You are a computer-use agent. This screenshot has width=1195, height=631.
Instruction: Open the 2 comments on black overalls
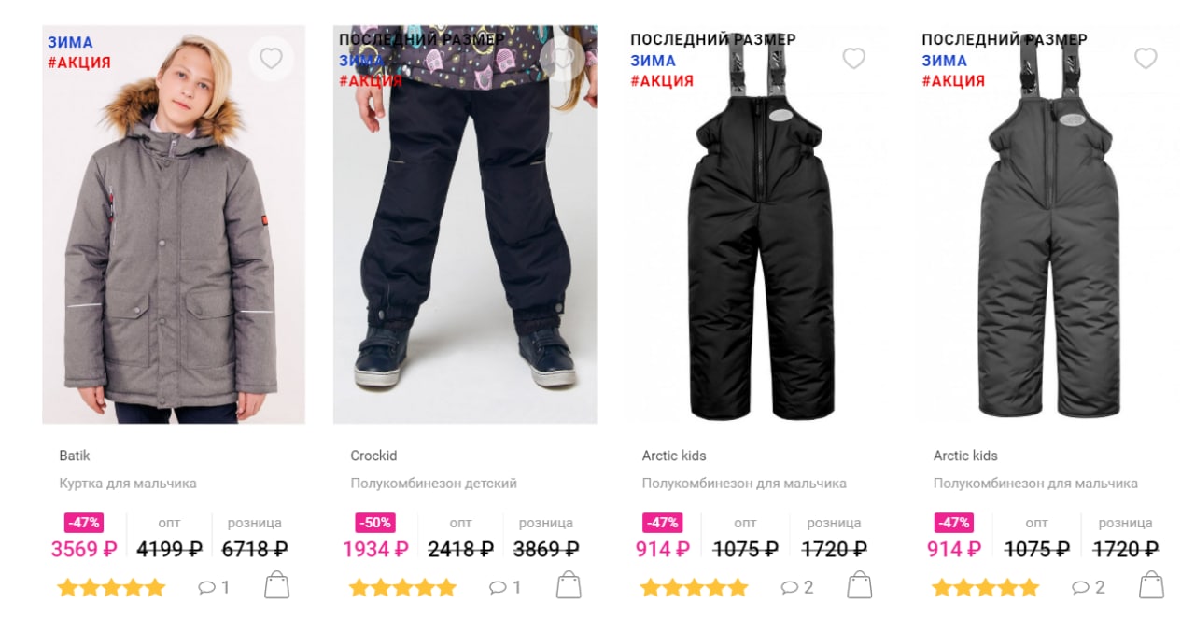797,587
